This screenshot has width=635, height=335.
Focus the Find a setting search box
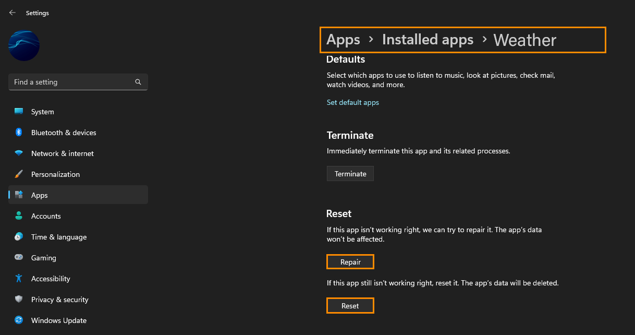pyautogui.click(x=78, y=82)
